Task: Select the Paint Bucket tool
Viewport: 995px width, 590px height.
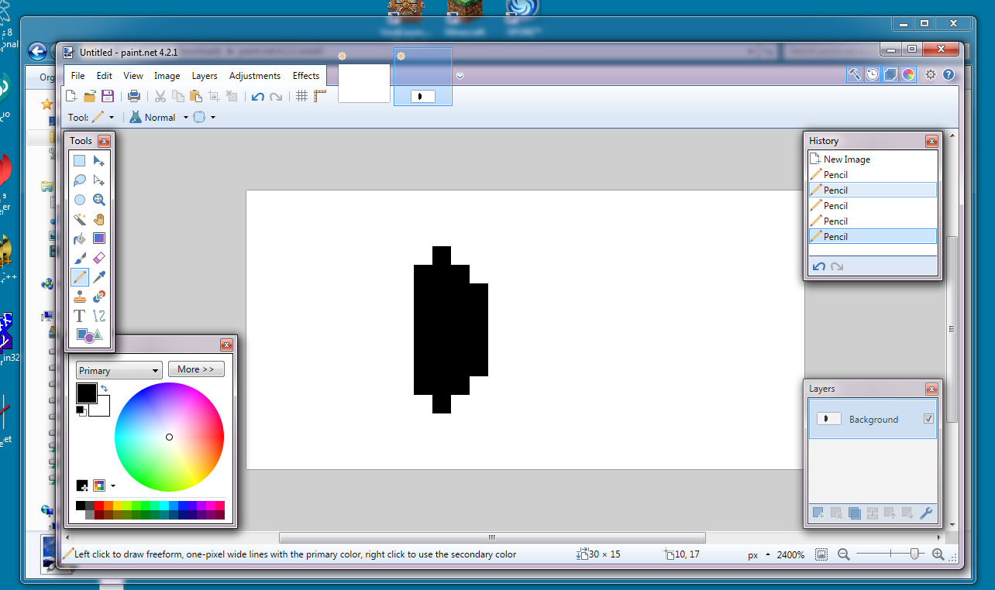Action: [79, 238]
